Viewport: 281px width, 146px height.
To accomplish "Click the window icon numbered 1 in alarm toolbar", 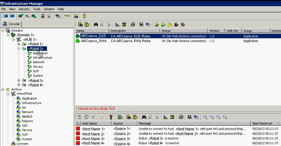I will 205,117.
